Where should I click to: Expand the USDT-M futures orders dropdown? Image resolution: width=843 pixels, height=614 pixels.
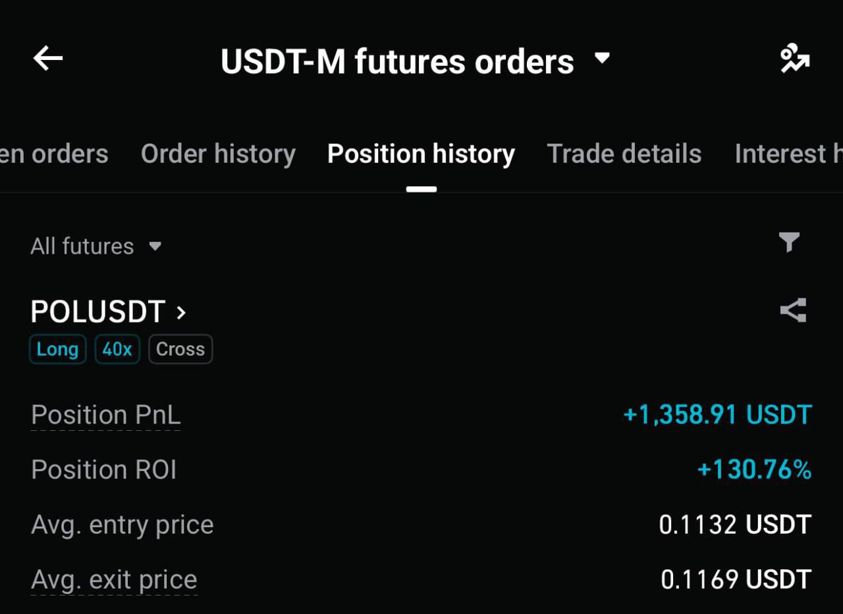point(602,59)
